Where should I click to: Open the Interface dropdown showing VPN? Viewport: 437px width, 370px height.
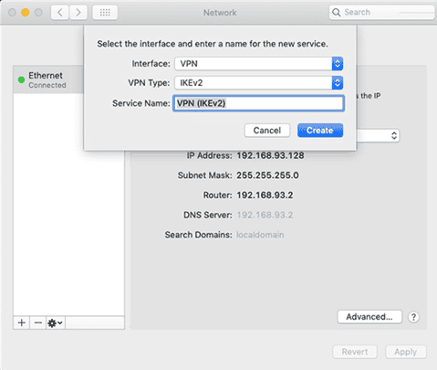click(259, 64)
